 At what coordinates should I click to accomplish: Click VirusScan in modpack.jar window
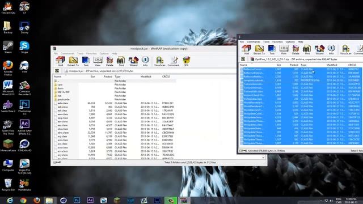tap(159, 61)
